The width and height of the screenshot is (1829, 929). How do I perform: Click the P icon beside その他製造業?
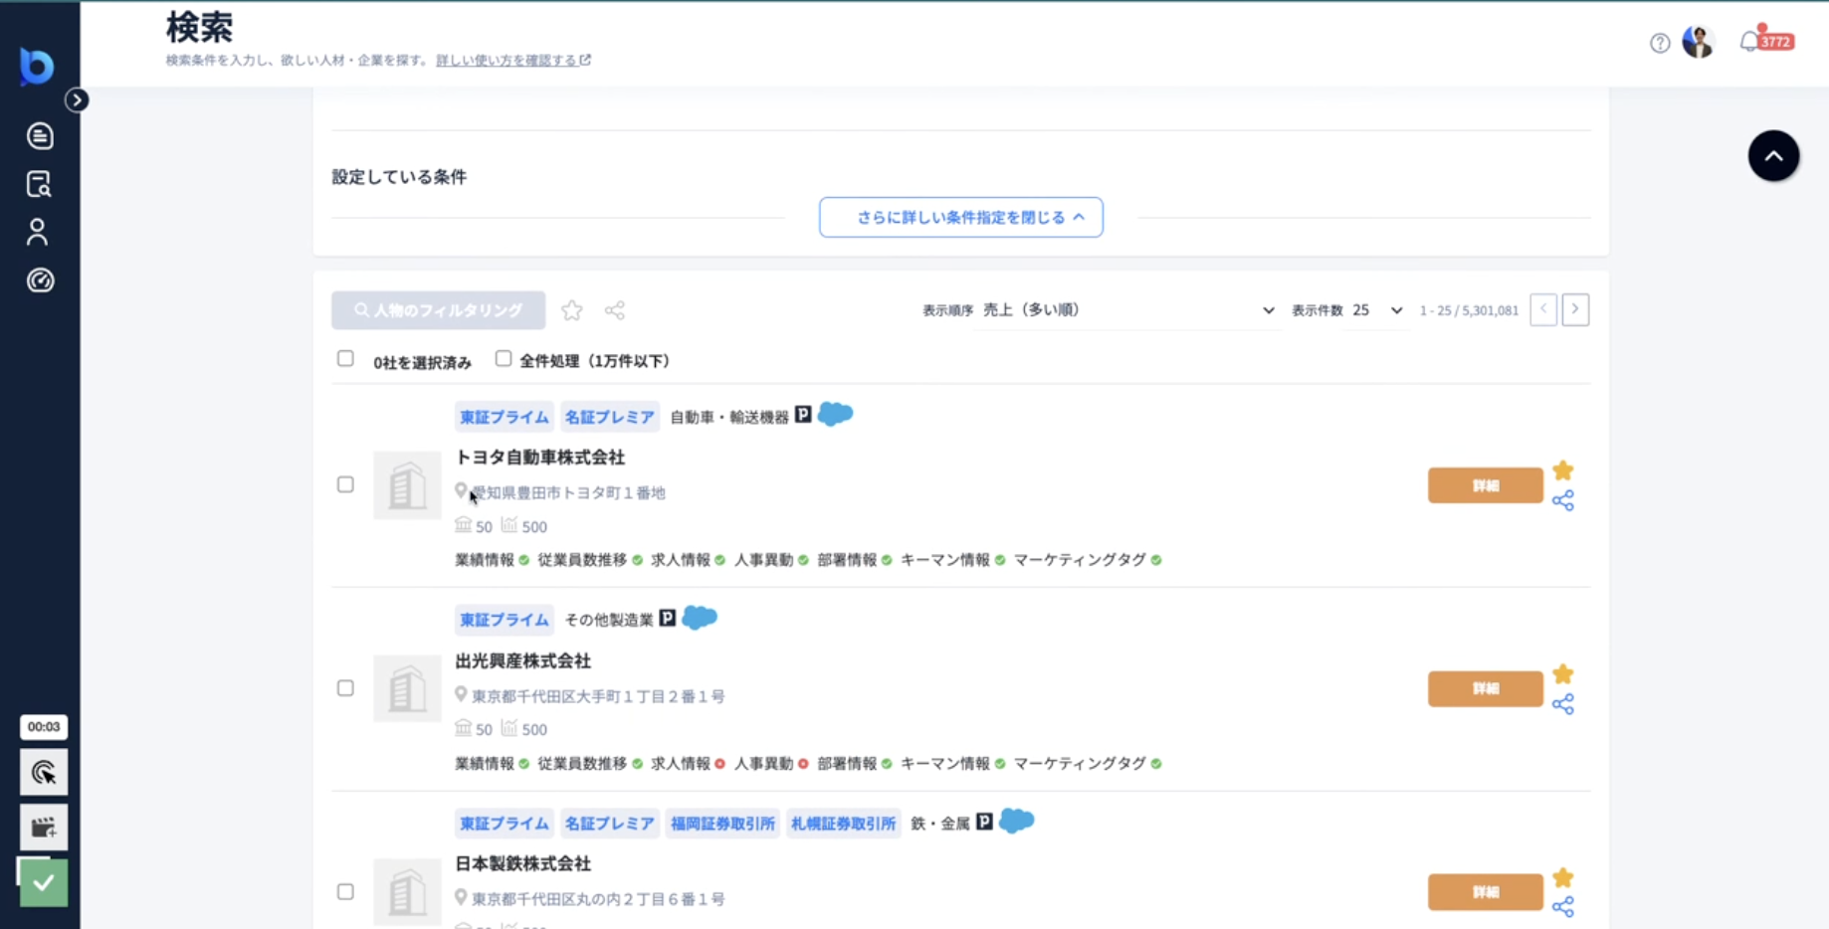pos(668,619)
